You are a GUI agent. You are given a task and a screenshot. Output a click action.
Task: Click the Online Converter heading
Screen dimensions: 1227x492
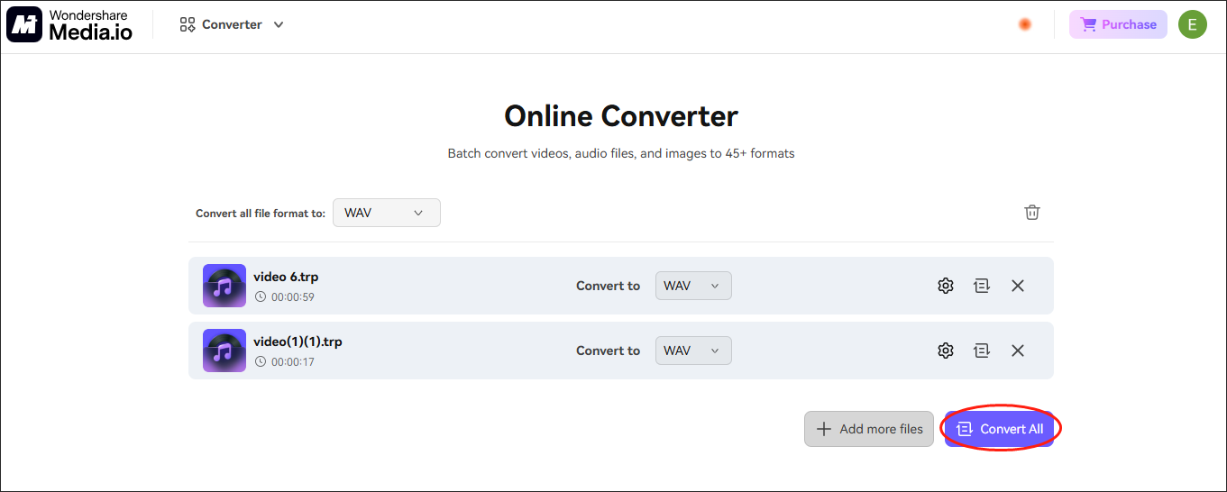621,116
